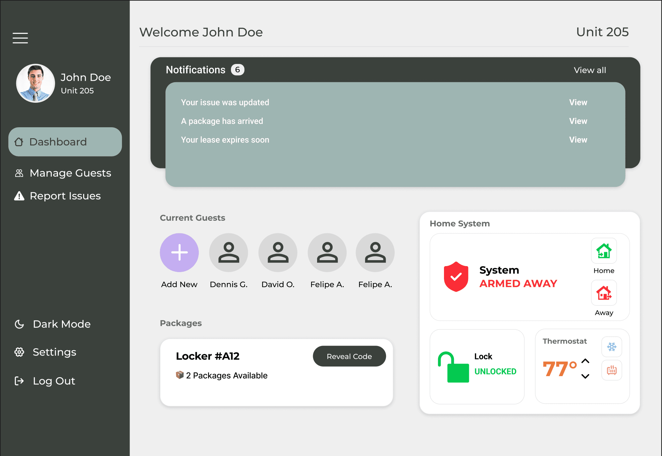Open the hamburger menu icon
The width and height of the screenshot is (662, 456).
click(x=20, y=38)
